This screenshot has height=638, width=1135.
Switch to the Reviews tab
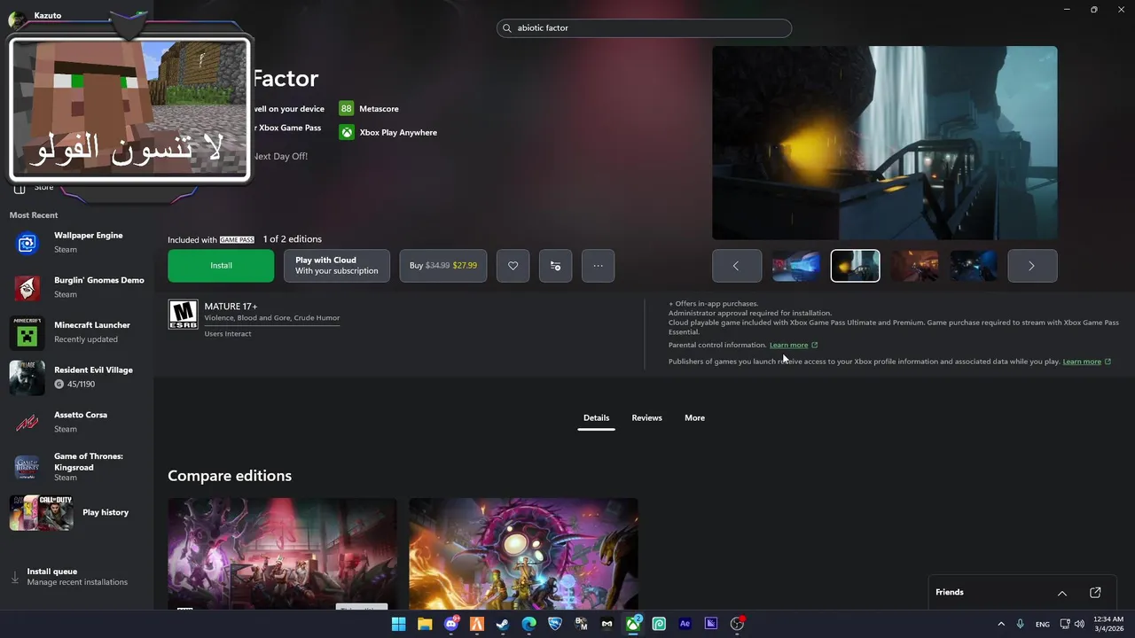click(646, 417)
